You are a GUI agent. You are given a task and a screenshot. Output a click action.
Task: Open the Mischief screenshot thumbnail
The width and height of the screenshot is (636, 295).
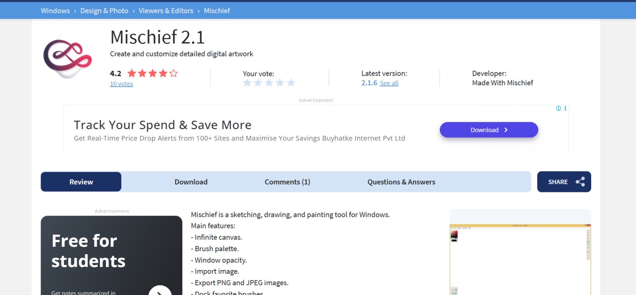pyautogui.click(x=520, y=252)
